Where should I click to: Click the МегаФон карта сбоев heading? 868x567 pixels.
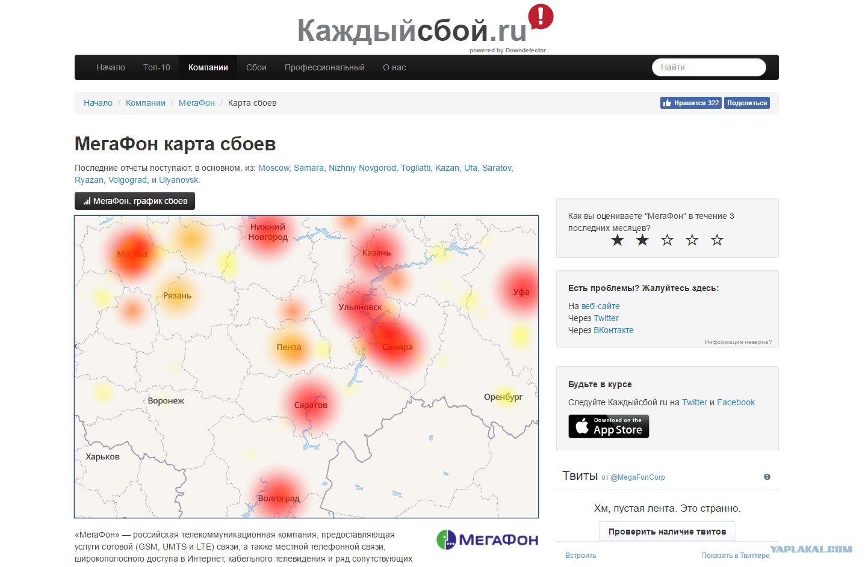point(175,144)
